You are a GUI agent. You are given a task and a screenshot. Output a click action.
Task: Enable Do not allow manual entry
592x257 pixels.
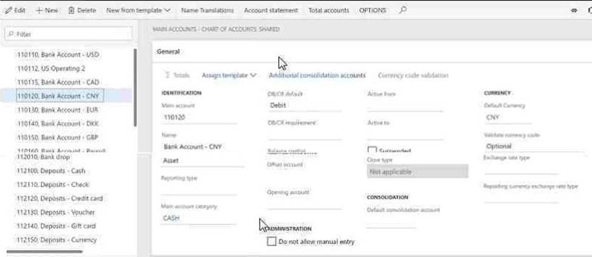[x=272, y=242]
